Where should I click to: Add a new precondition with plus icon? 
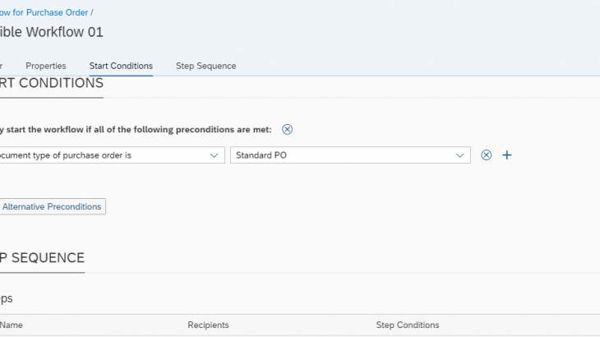[x=506, y=155]
